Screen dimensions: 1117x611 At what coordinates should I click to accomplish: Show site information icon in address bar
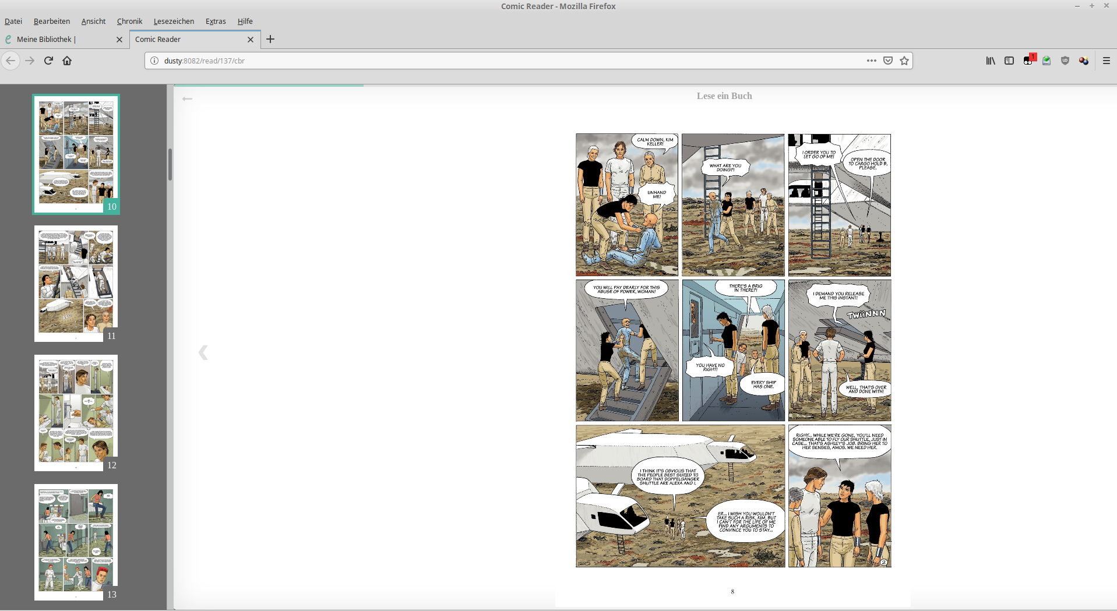click(154, 61)
